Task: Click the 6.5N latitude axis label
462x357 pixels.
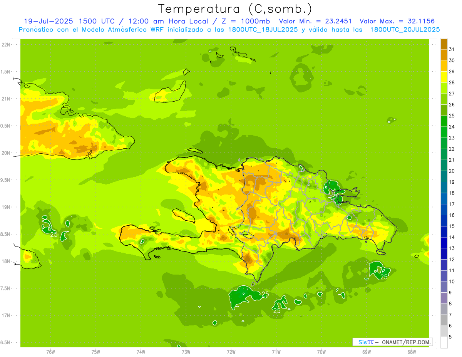Action: click(x=5, y=343)
